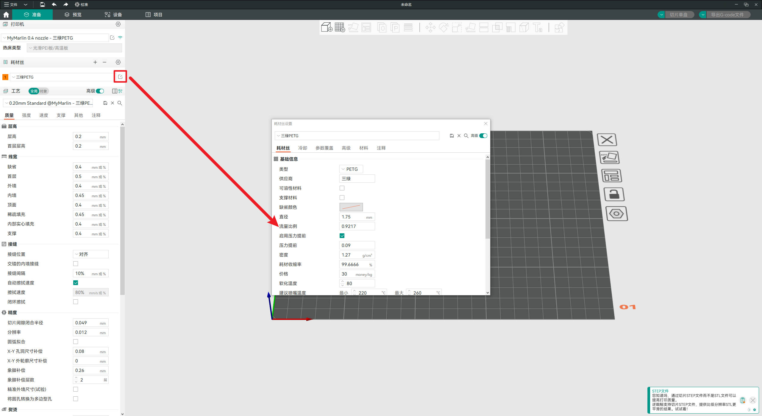Delete the 0.20mm Standard process preset
The width and height of the screenshot is (762, 416).
(113, 103)
